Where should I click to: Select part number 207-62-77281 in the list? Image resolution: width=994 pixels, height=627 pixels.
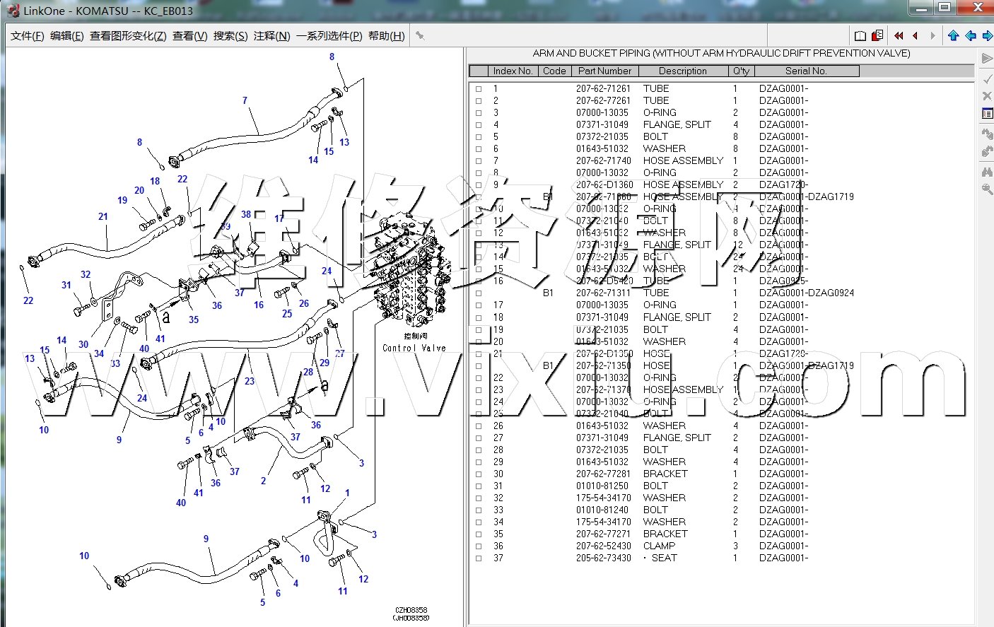click(x=603, y=474)
